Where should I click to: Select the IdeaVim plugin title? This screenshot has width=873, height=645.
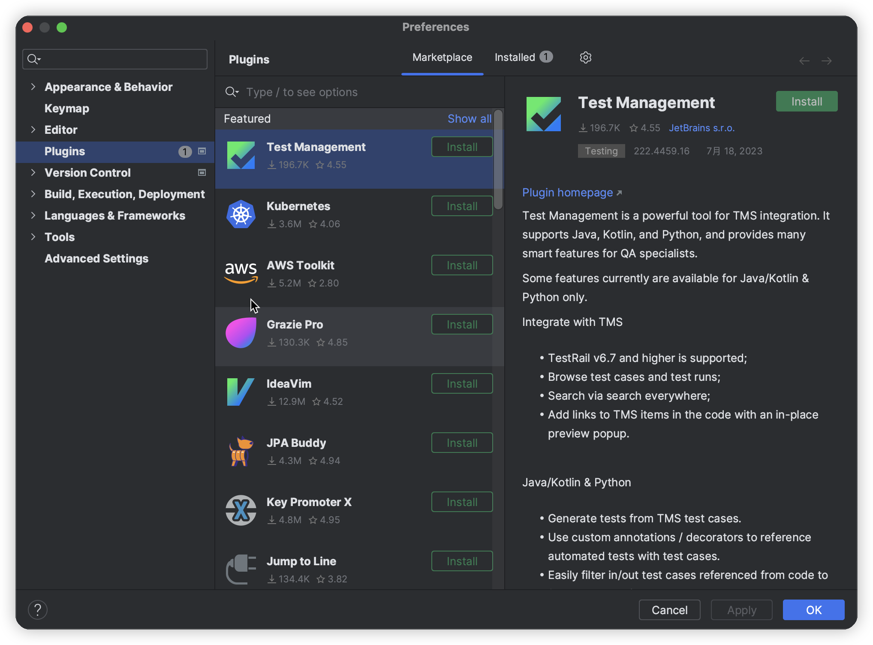(289, 384)
